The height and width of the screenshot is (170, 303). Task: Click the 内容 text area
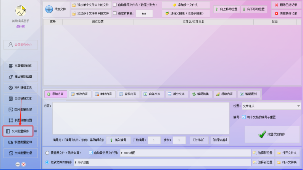[x=141, y=118]
